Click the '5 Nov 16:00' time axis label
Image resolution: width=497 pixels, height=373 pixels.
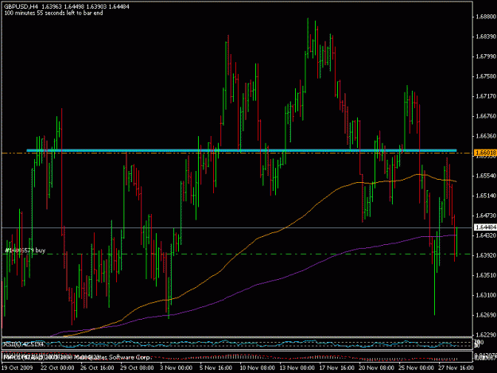(215, 368)
